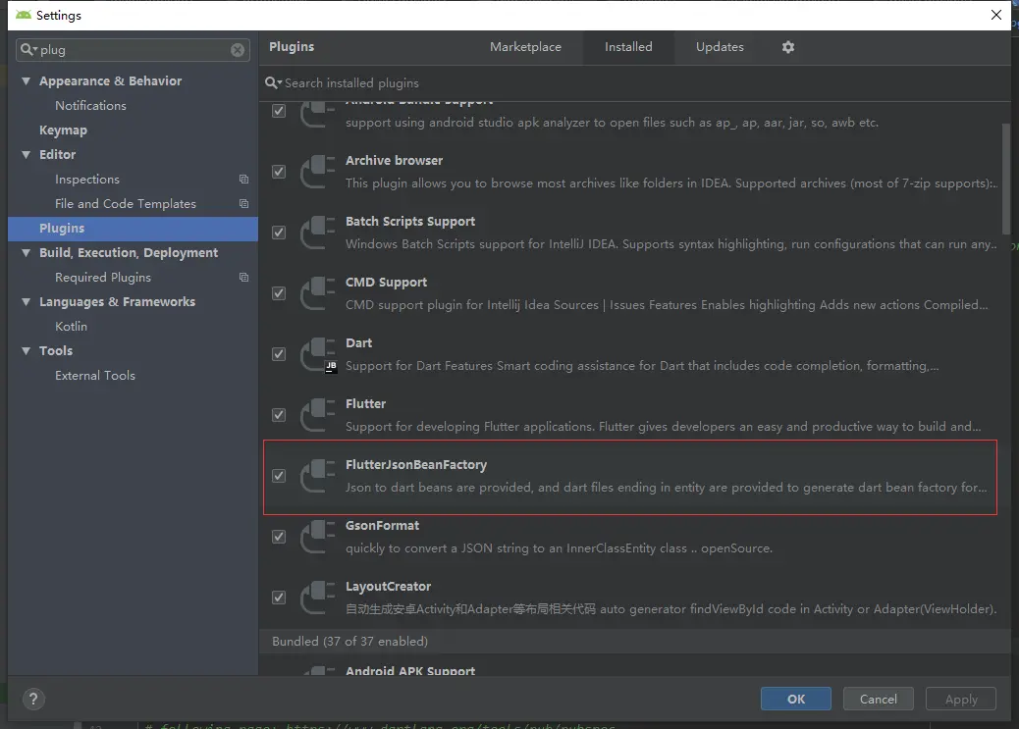This screenshot has height=729, width=1019.
Task: Select the 'Batch Scripts Support' plugin title
Action: 410,222
